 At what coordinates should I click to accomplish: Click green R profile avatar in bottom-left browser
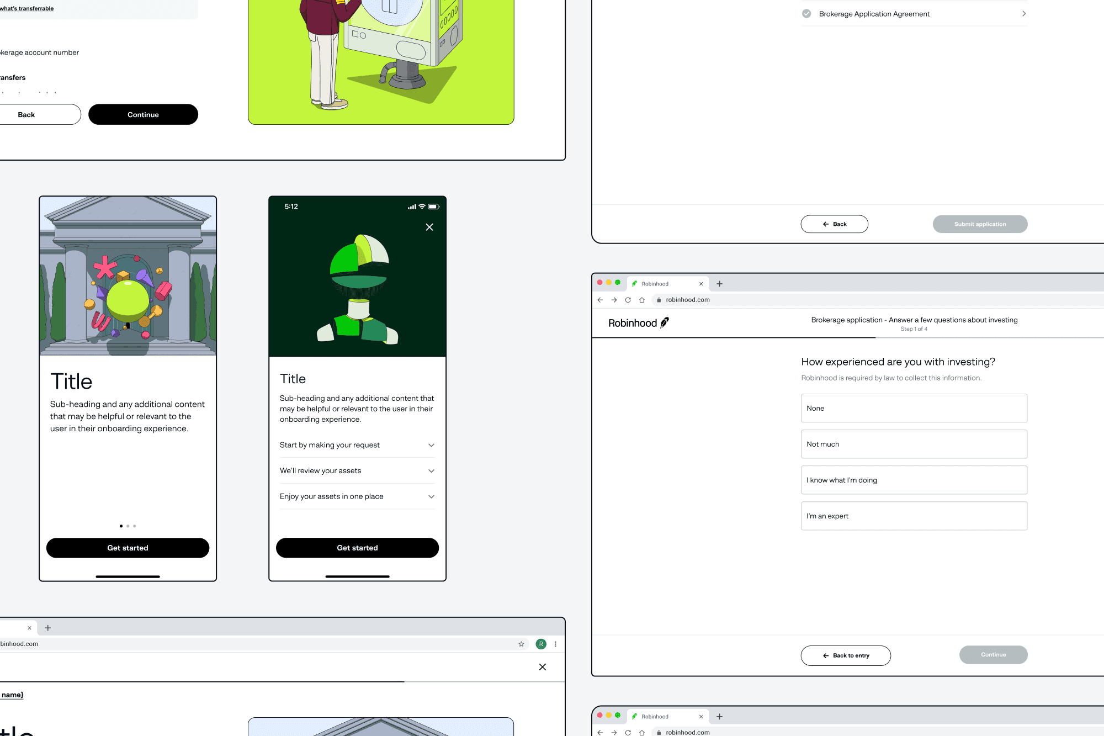pos(541,644)
